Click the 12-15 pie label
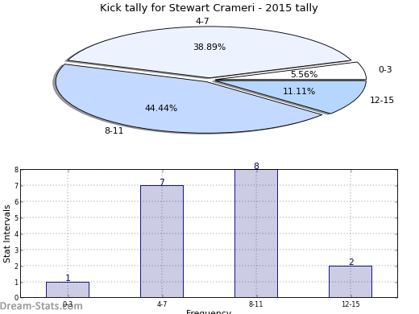 pyautogui.click(x=382, y=100)
